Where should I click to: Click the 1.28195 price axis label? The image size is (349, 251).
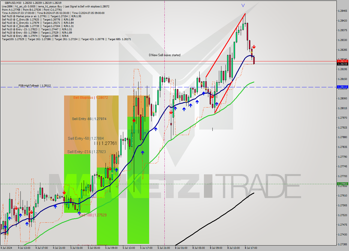342,69
